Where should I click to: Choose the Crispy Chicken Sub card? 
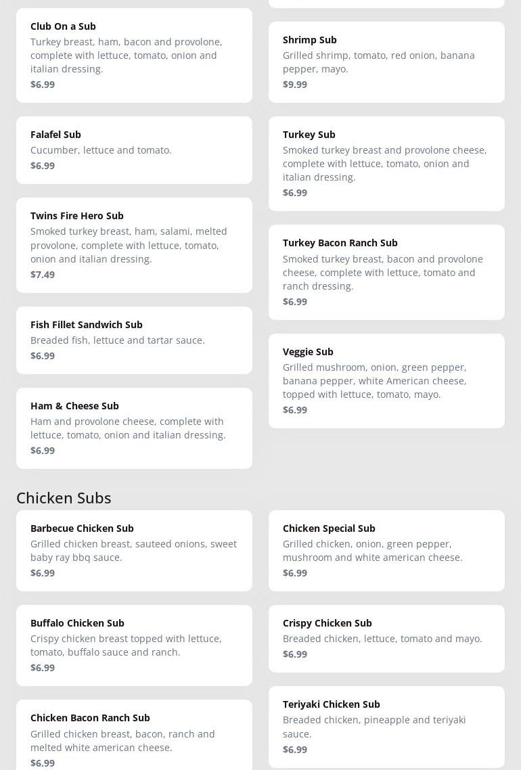point(386,638)
